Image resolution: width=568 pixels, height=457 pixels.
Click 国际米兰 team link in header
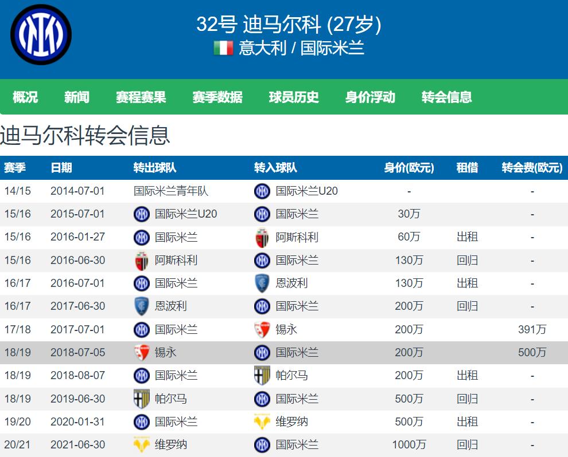click(332, 48)
